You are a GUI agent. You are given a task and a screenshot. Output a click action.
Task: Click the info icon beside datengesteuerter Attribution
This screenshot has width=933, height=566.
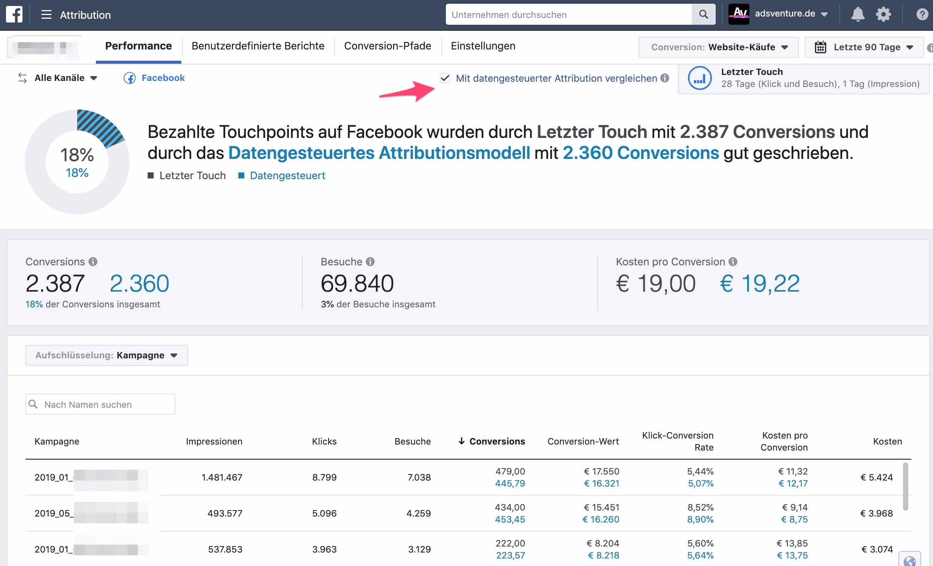click(x=665, y=78)
